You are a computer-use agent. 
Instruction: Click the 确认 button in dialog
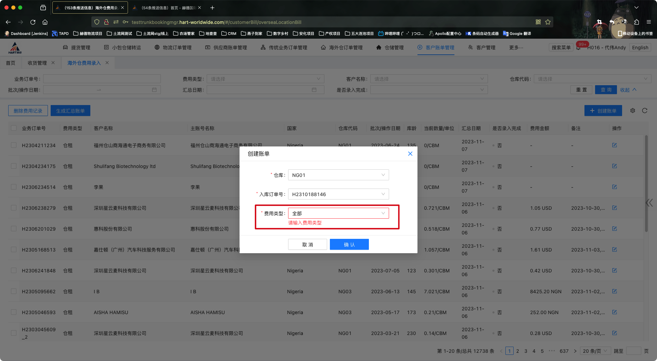(349, 244)
